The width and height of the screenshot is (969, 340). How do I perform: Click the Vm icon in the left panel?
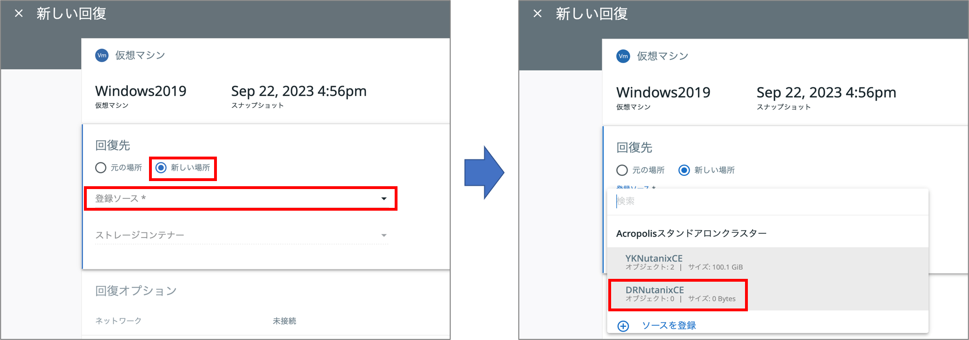click(x=102, y=55)
